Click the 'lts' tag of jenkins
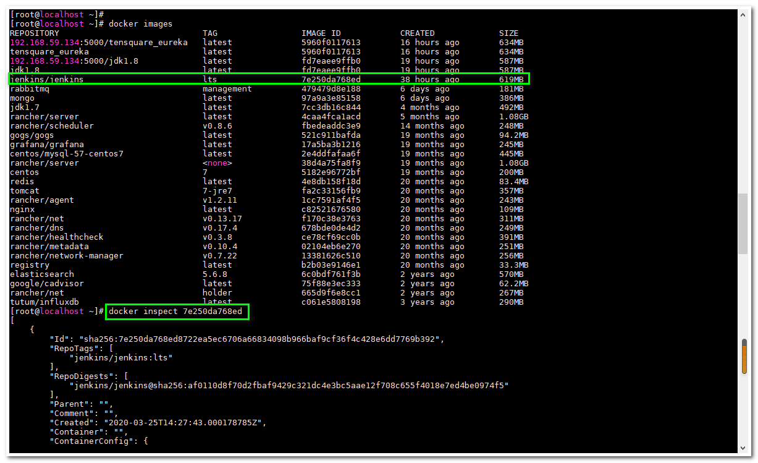 210,79
